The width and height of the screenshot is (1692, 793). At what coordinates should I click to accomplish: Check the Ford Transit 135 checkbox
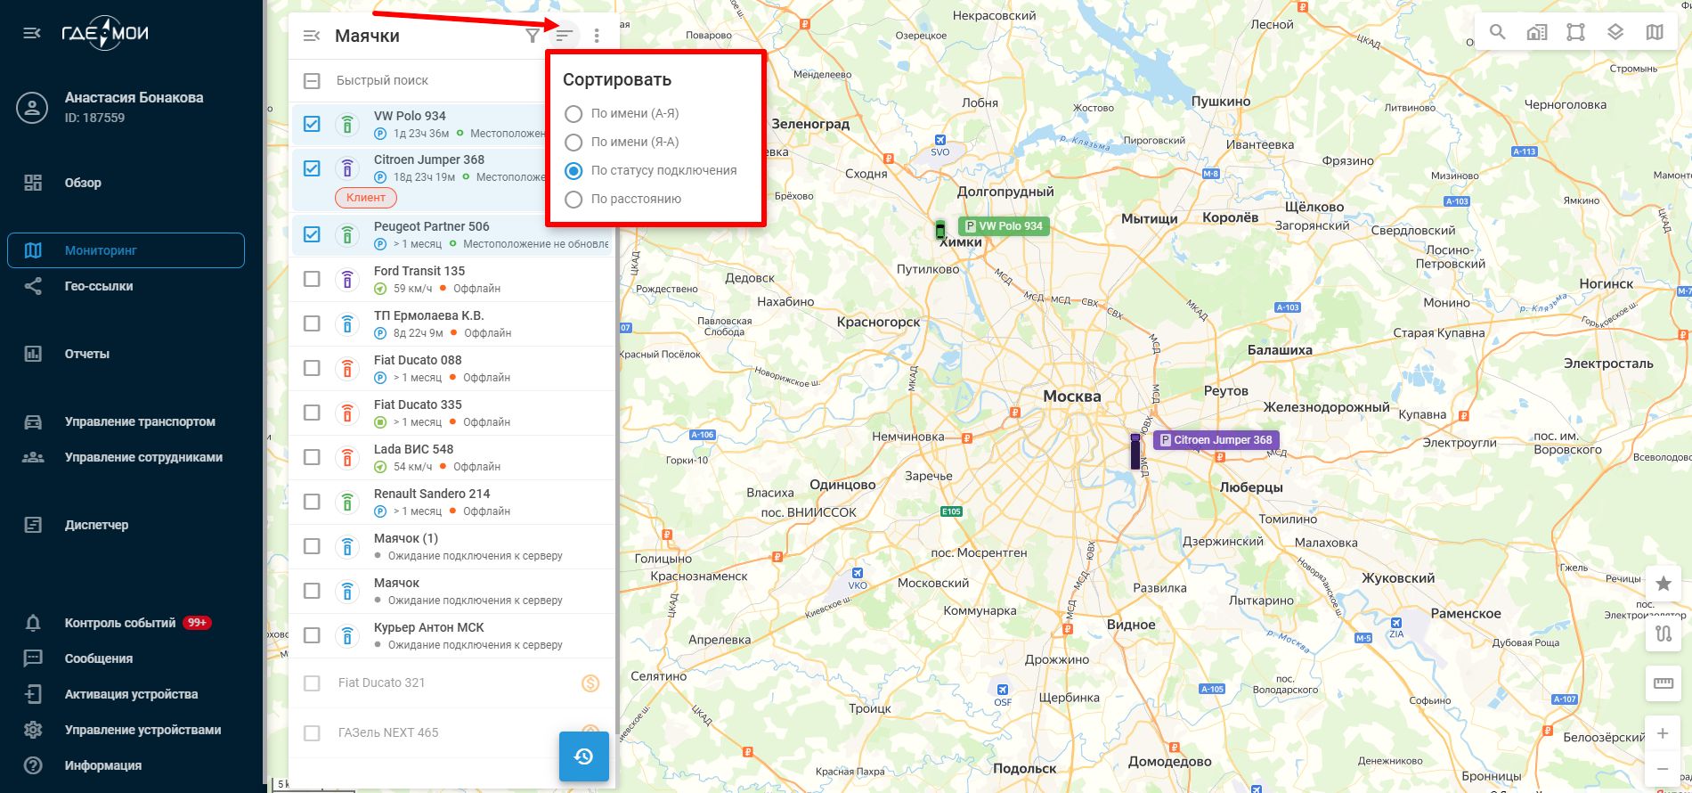pyautogui.click(x=312, y=279)
